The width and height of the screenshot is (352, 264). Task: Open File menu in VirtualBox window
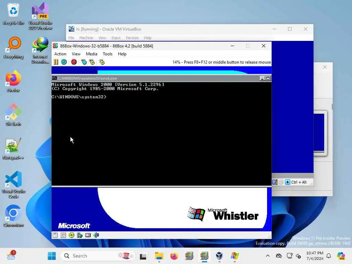point(71,38)
